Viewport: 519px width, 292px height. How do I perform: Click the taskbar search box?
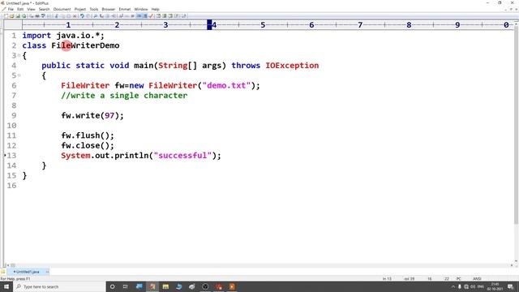59,286
